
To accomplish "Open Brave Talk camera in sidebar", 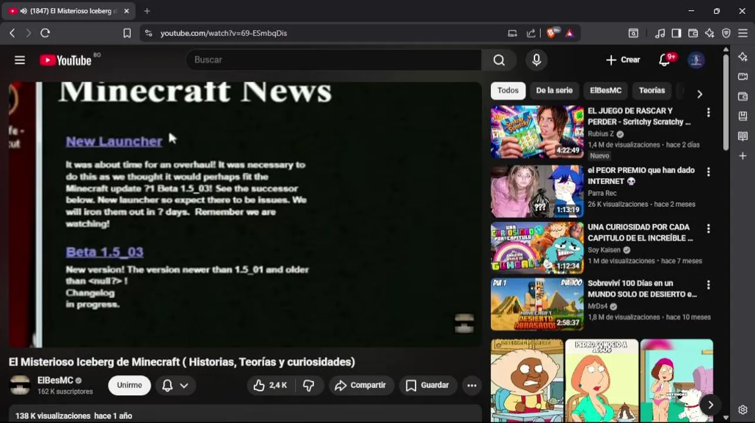I will point(743,76).
